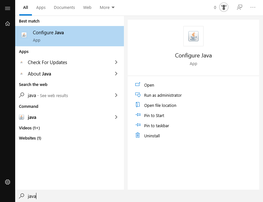Click the About Java app icon
The width and height of the screenshot is (263, 202).
[21, 74]
